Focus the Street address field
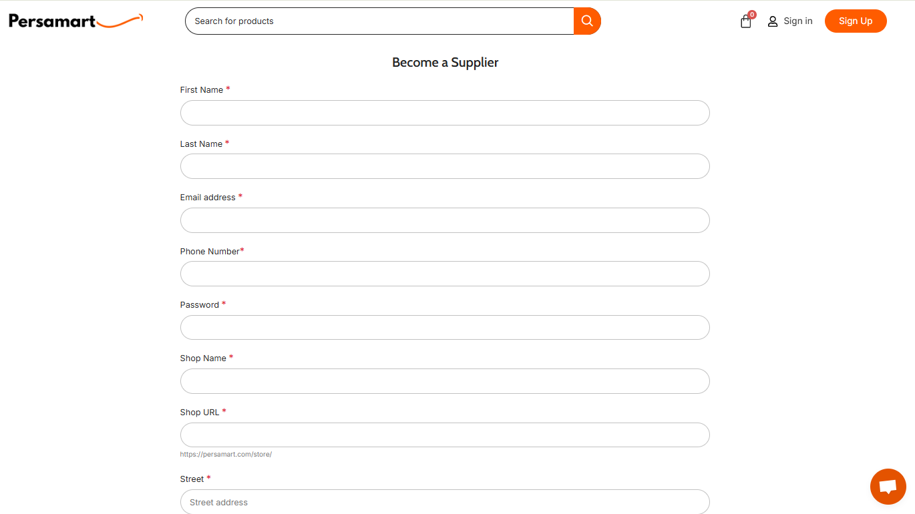 click(445, 502)
